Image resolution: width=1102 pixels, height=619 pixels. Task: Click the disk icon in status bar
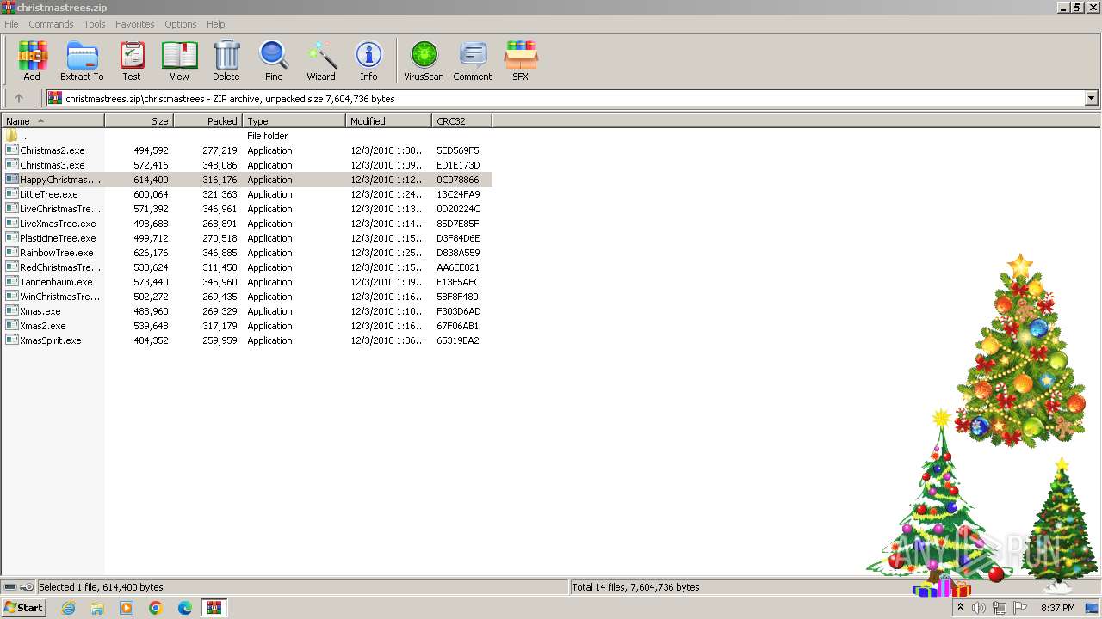tap(10, 587)
